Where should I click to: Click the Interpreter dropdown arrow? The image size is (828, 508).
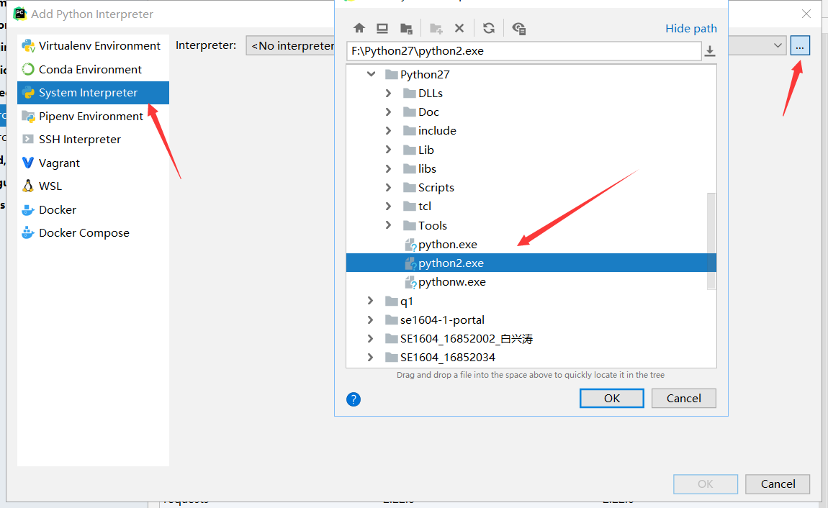coord(778,45)
